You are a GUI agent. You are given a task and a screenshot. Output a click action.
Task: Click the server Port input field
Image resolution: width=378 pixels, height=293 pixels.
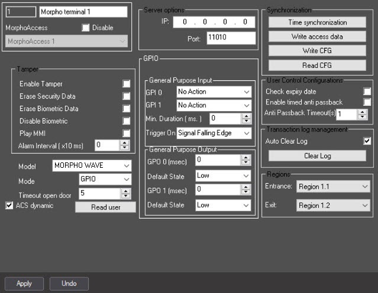point(230,38)
